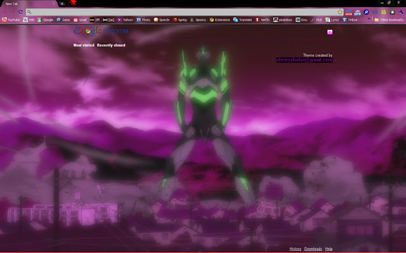Open the Game bookmark
This screenshot has height=253, width=406.
63,20
